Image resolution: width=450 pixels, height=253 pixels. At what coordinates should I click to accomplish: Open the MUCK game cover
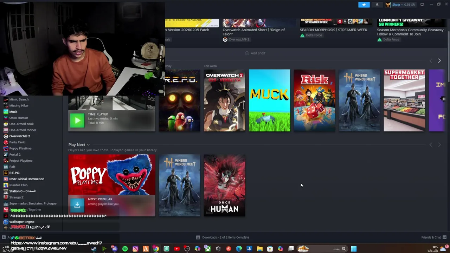point(269,100)
